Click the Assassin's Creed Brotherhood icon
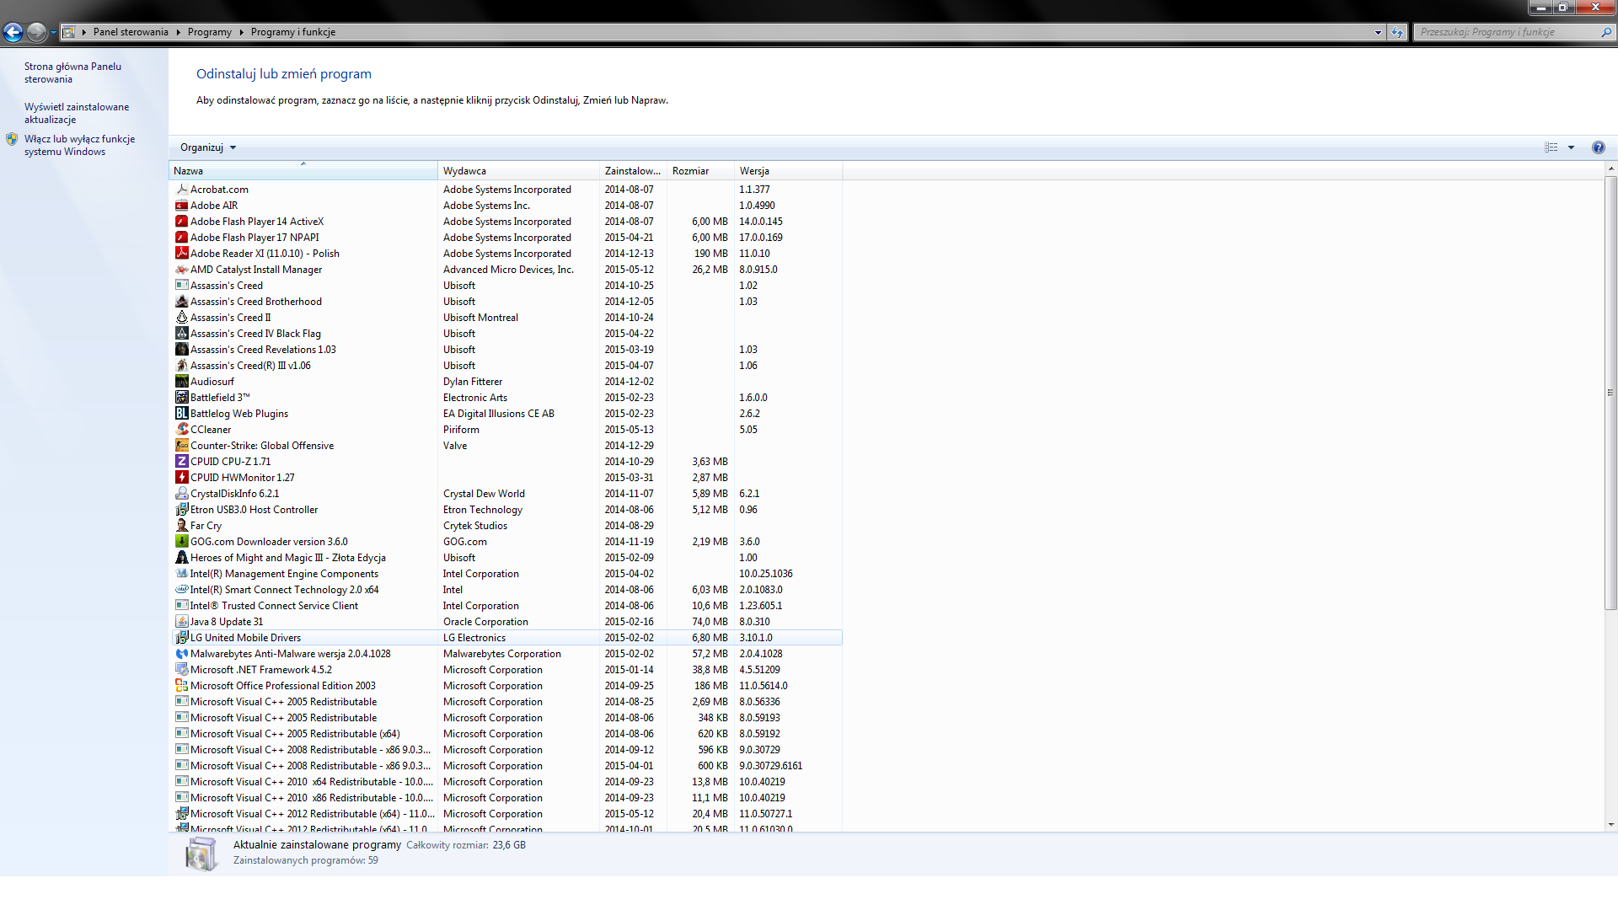1618x910 pixels. click(x=181, y=302)
